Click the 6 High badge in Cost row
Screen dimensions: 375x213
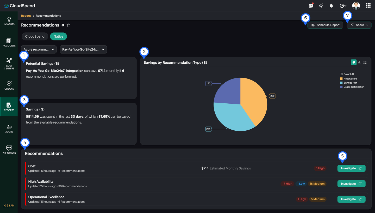320,168
